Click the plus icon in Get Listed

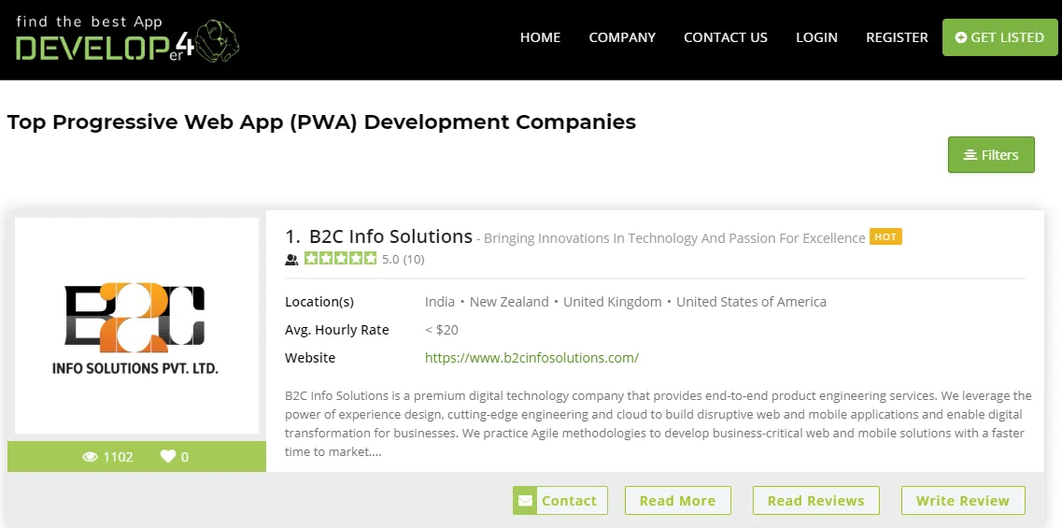[x=960, y=37]
